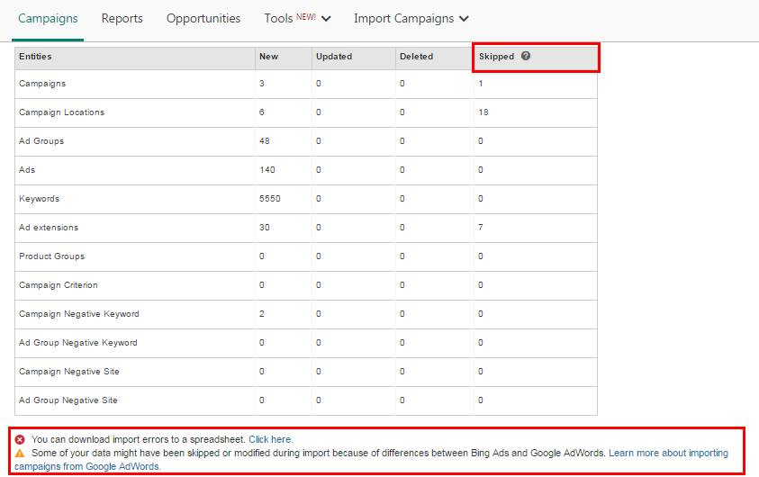
Task: Click the 6 new Campaign Locations value
Action: 262,112
